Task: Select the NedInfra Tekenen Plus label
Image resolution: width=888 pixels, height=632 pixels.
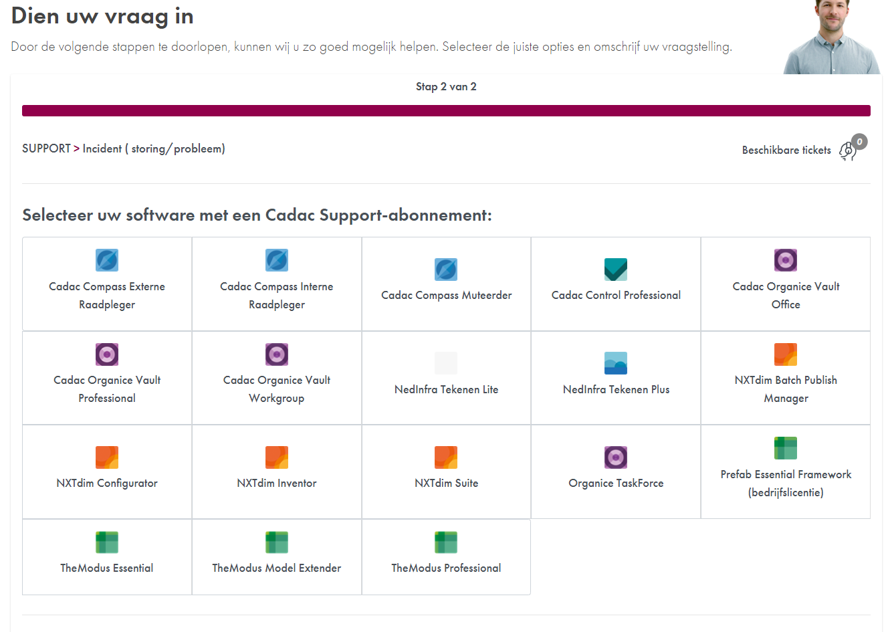Action: (616, 389)
